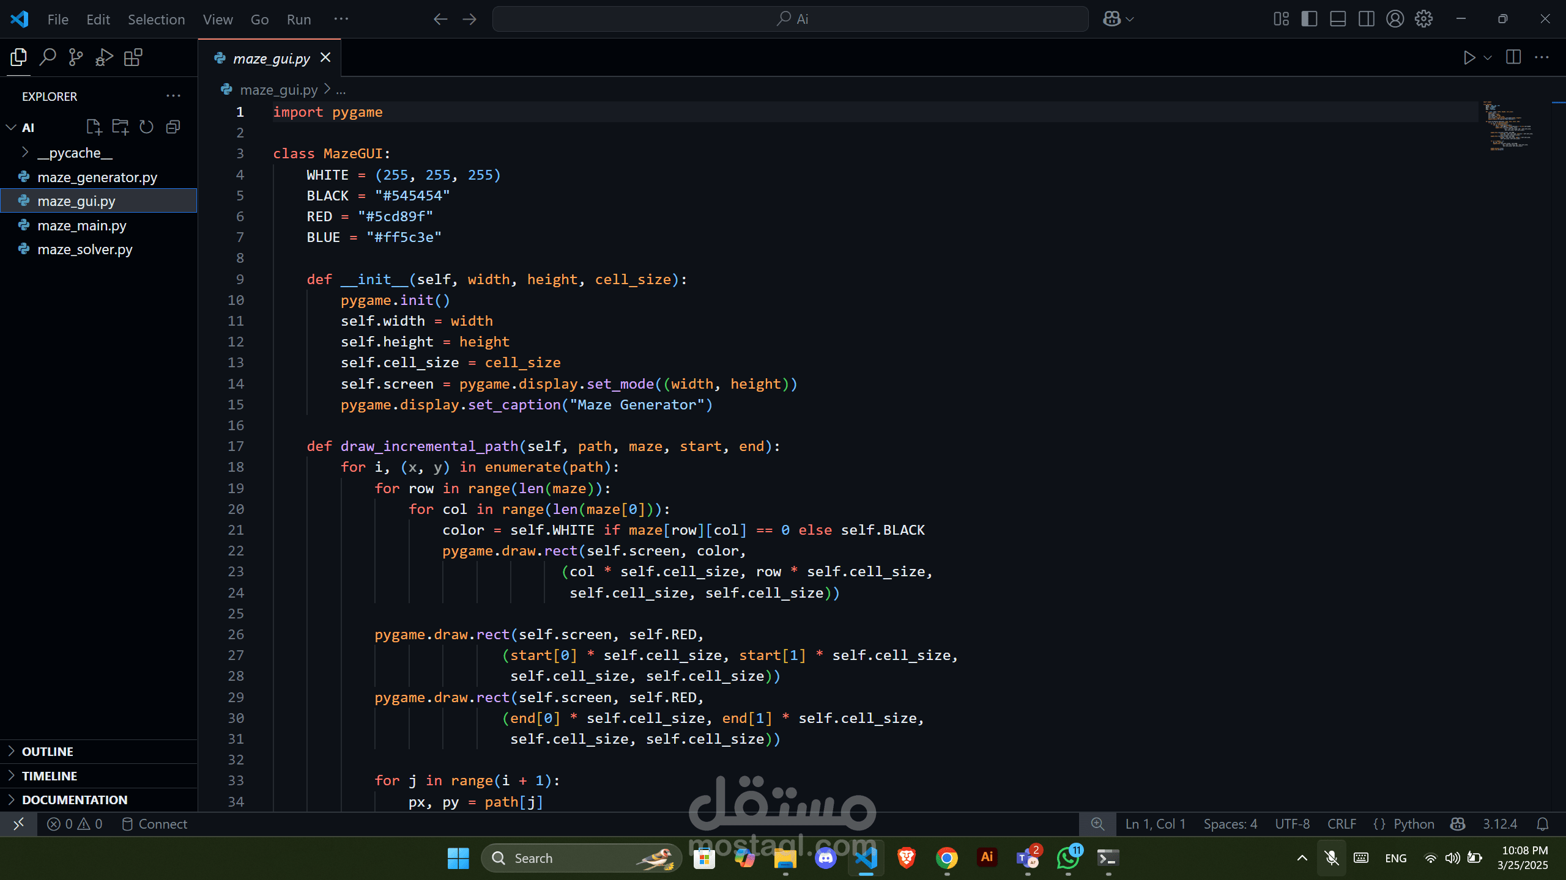Viewport: 1566px width, 880px height.
Task: Open the Search view in activity bar
Action: 47,57
